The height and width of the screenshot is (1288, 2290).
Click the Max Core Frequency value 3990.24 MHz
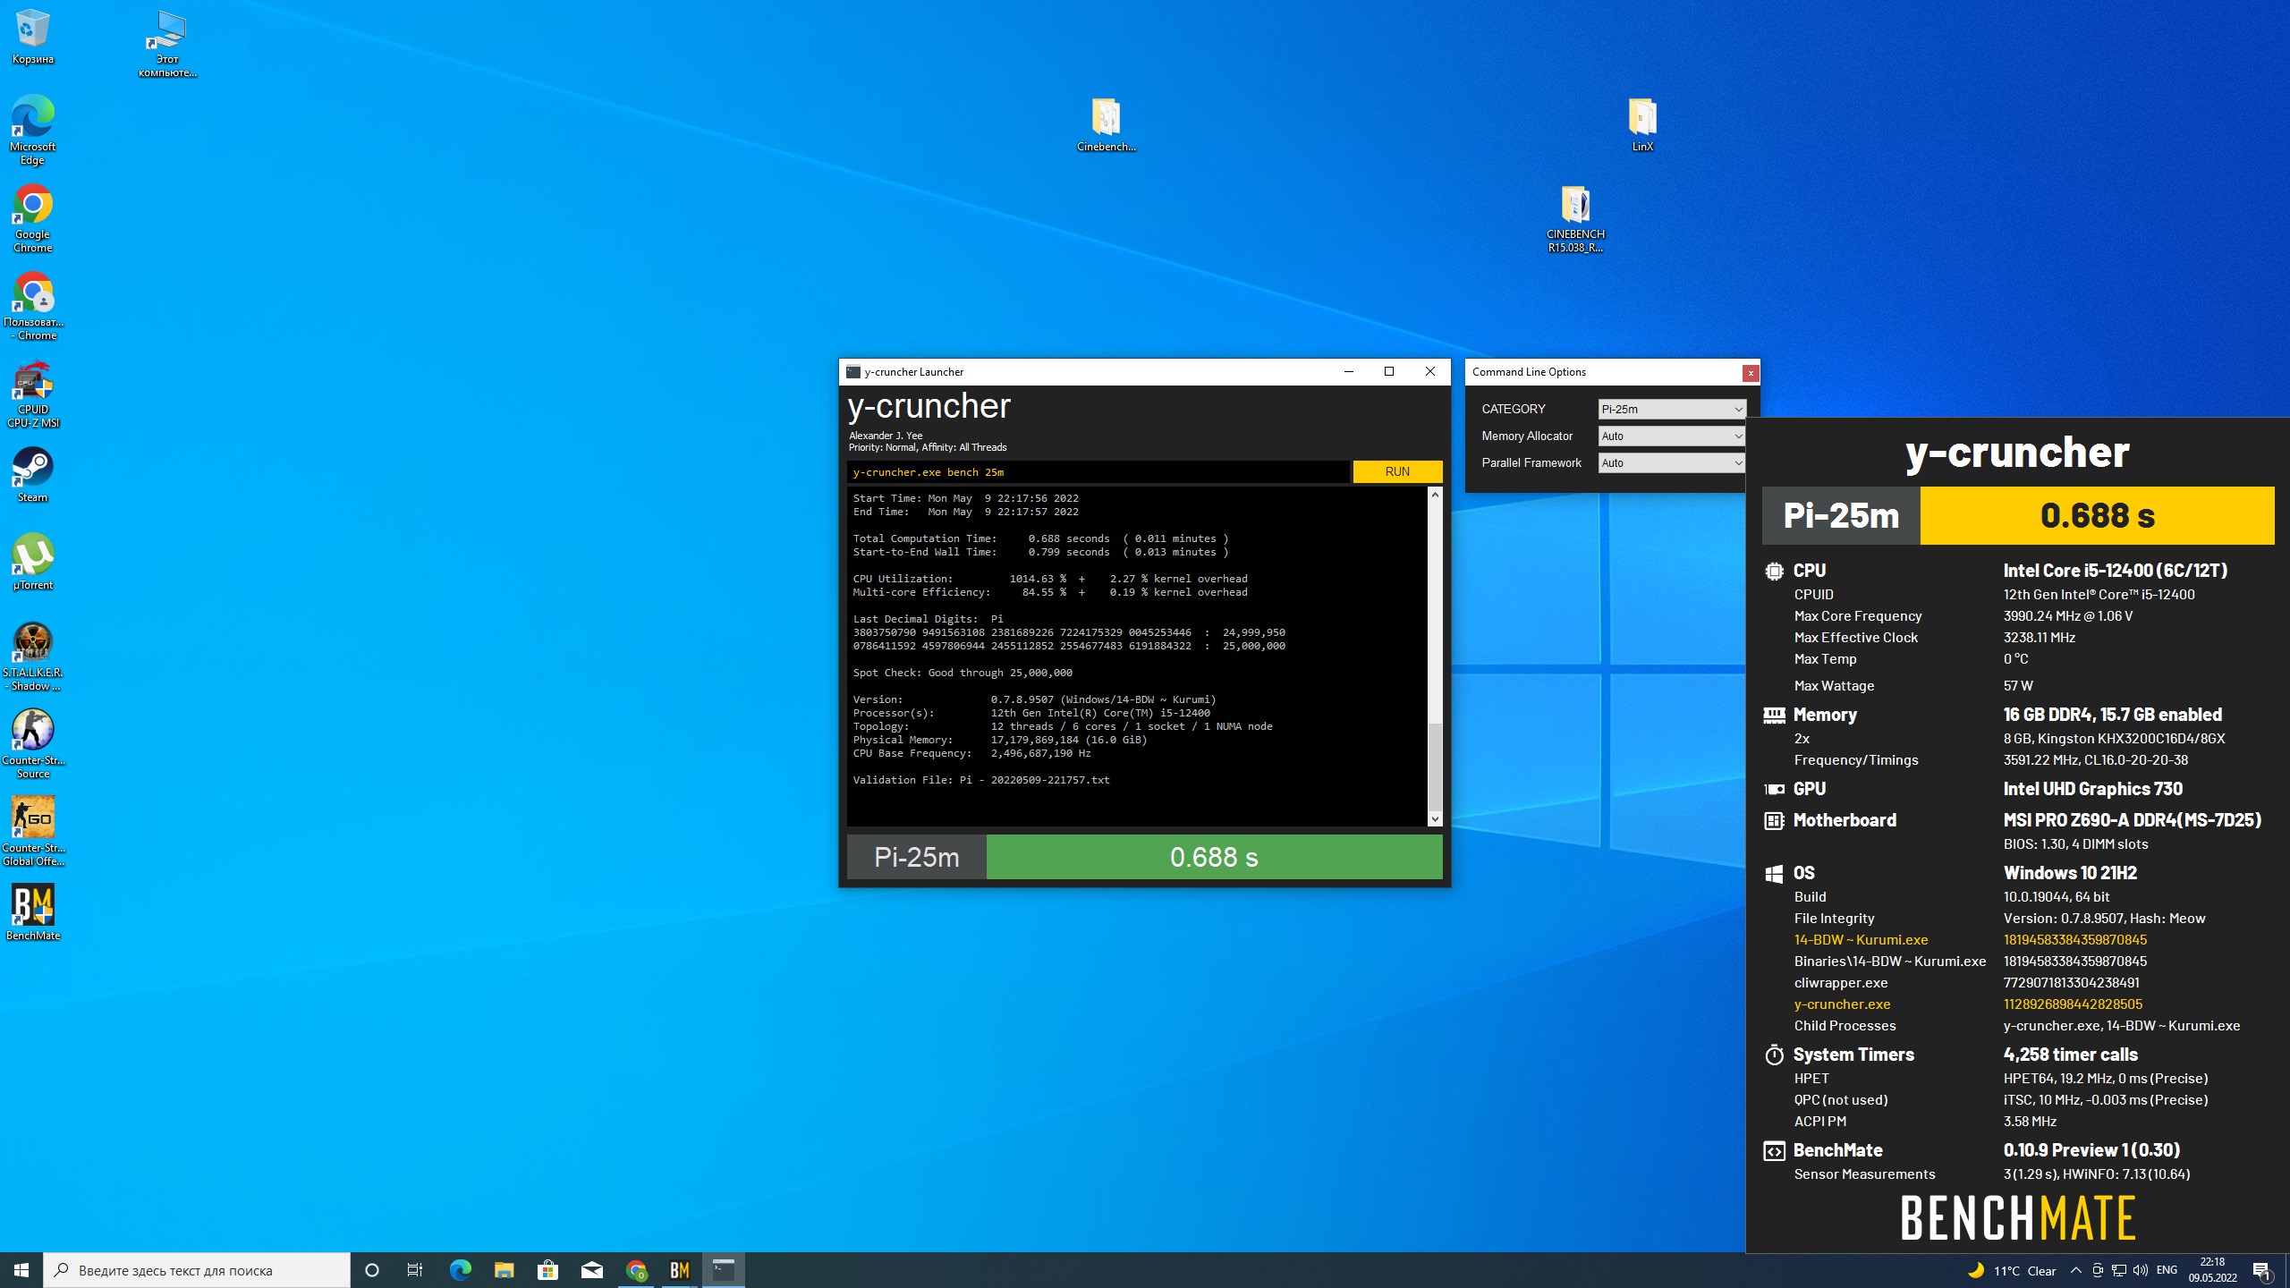coord(2067,616)
